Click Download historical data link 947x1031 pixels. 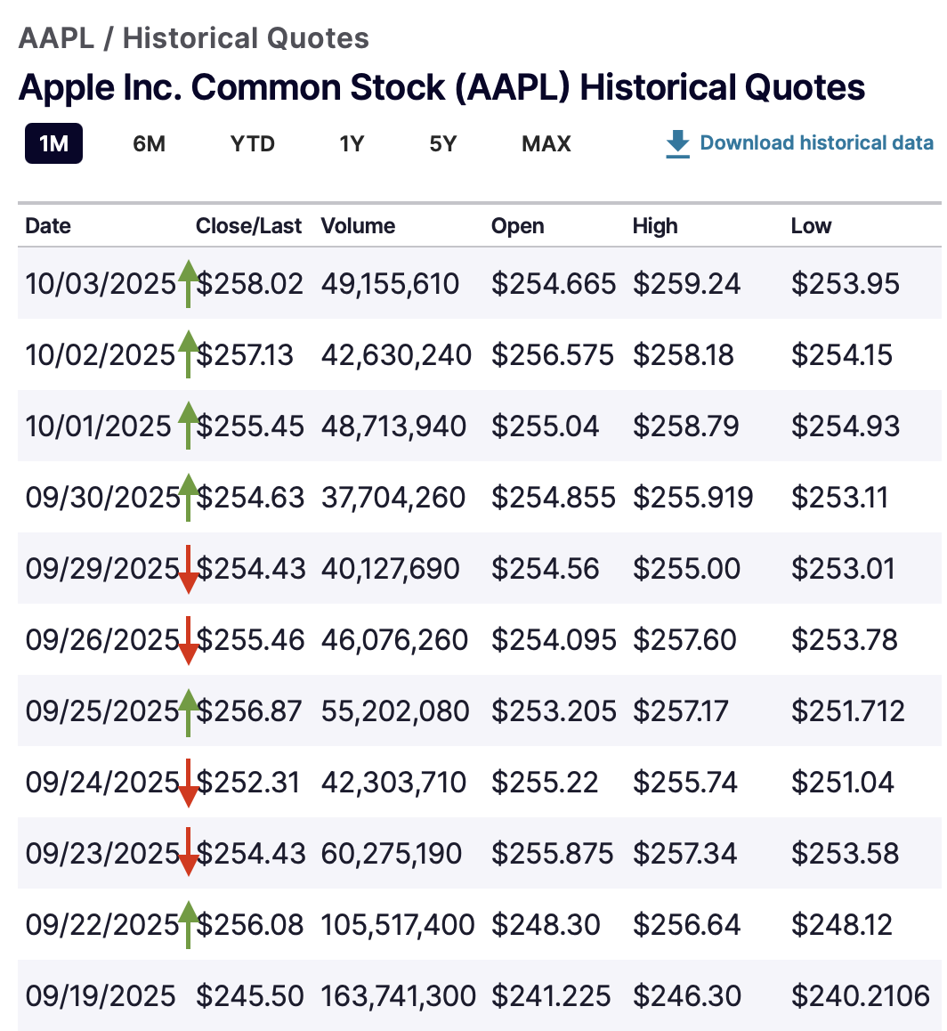pos(816,143)
